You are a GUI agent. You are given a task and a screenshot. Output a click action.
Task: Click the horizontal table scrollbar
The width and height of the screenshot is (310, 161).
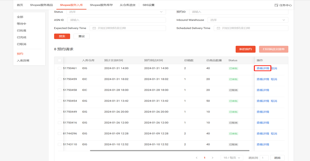pyautogui.click(x=169, y=151)
